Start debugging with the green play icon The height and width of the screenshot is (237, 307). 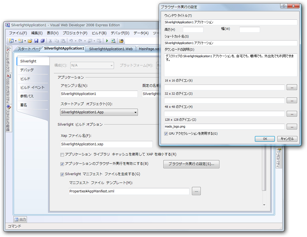click(107, 41)
